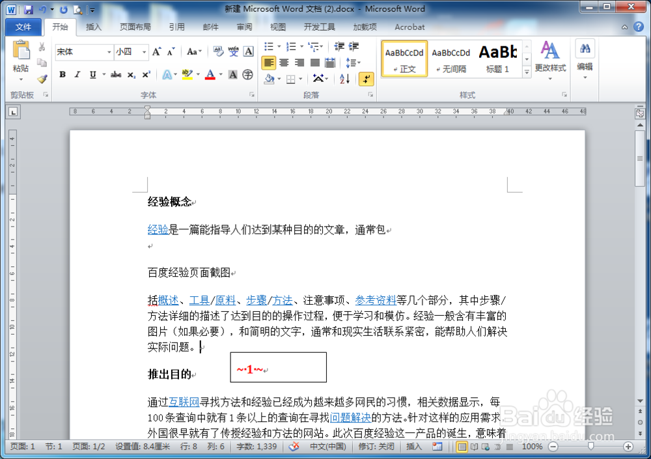
Task: Click the Paste clipboard icon
Action: [21, 51]
